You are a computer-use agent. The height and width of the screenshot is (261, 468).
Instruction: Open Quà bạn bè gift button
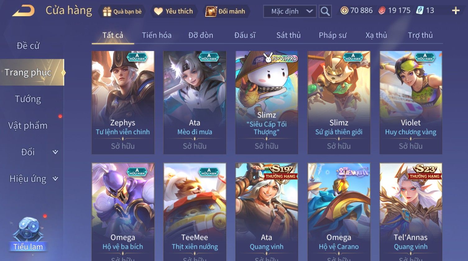(122, 11)
